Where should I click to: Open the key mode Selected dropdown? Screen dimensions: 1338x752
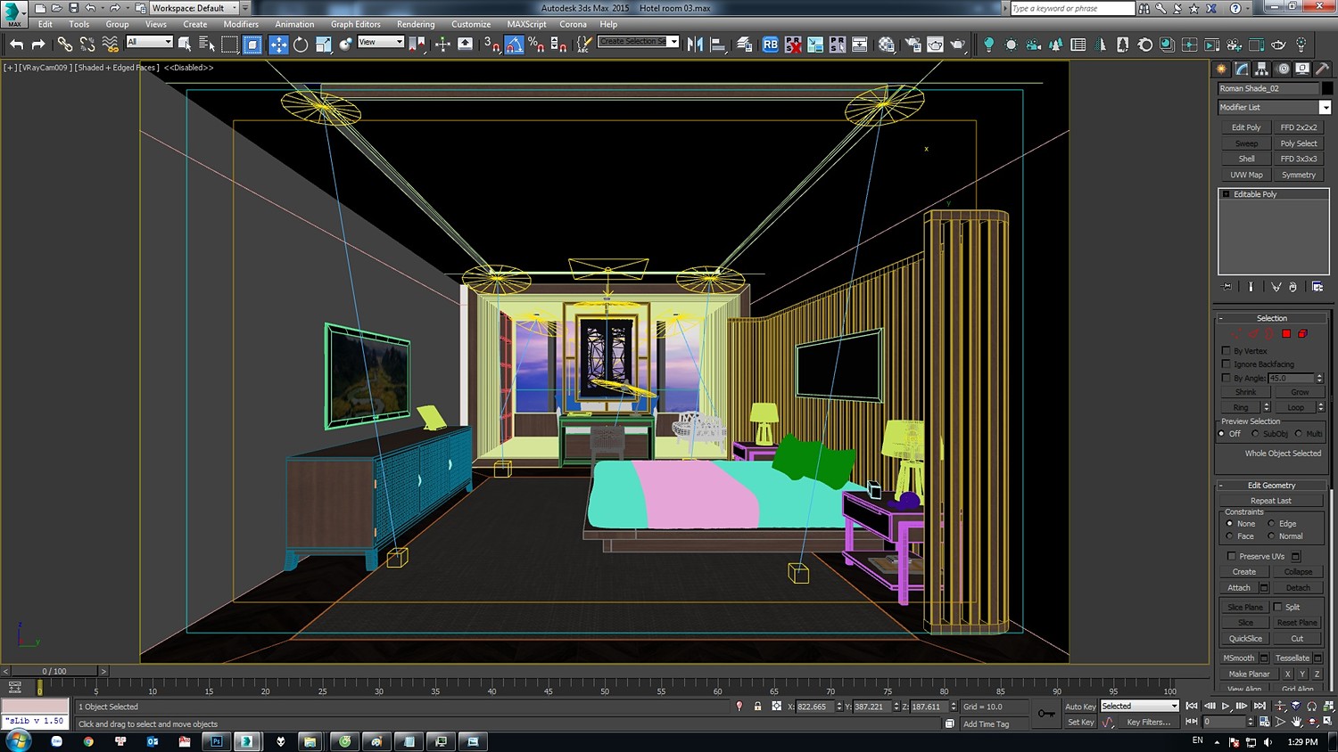(1139, 707)
